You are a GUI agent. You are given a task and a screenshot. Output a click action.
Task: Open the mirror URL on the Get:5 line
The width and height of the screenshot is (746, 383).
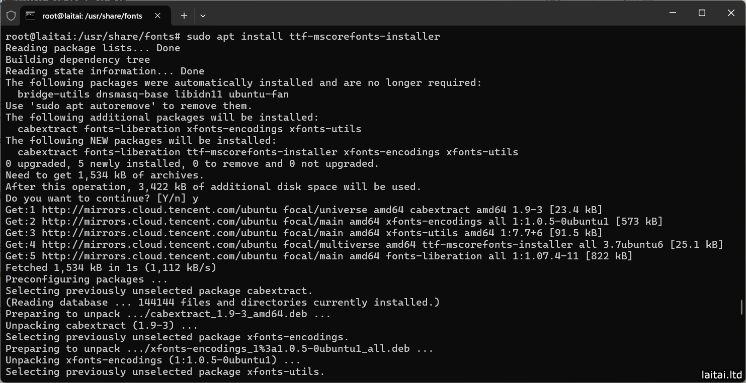tap(159, 256)
